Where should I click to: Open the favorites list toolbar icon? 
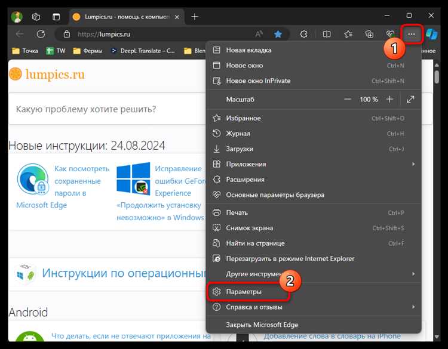pyautogui.click(x=348, y=34)
